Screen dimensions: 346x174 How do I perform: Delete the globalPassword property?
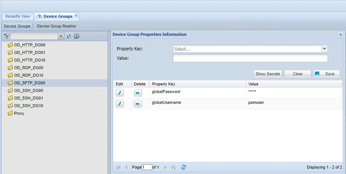(x=138, y=93)
